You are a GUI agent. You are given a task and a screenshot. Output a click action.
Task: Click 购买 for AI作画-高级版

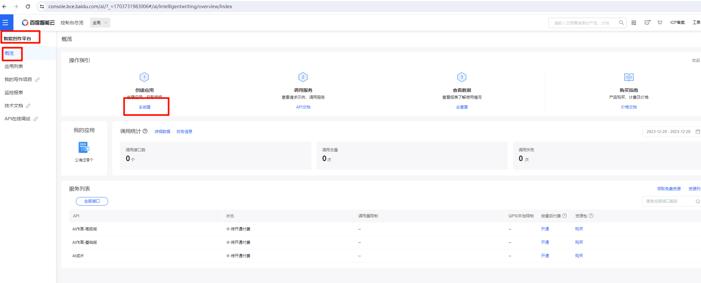click(579, 229)
